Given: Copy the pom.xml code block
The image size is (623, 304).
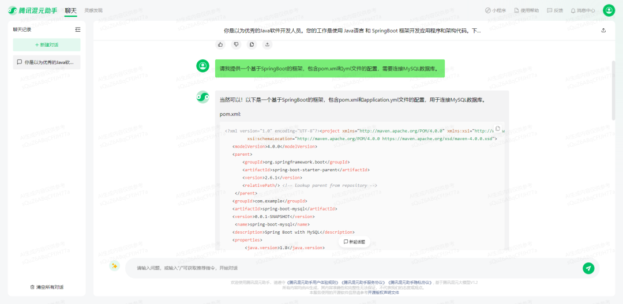Looking at the screenshot, I should coord(497,129).
